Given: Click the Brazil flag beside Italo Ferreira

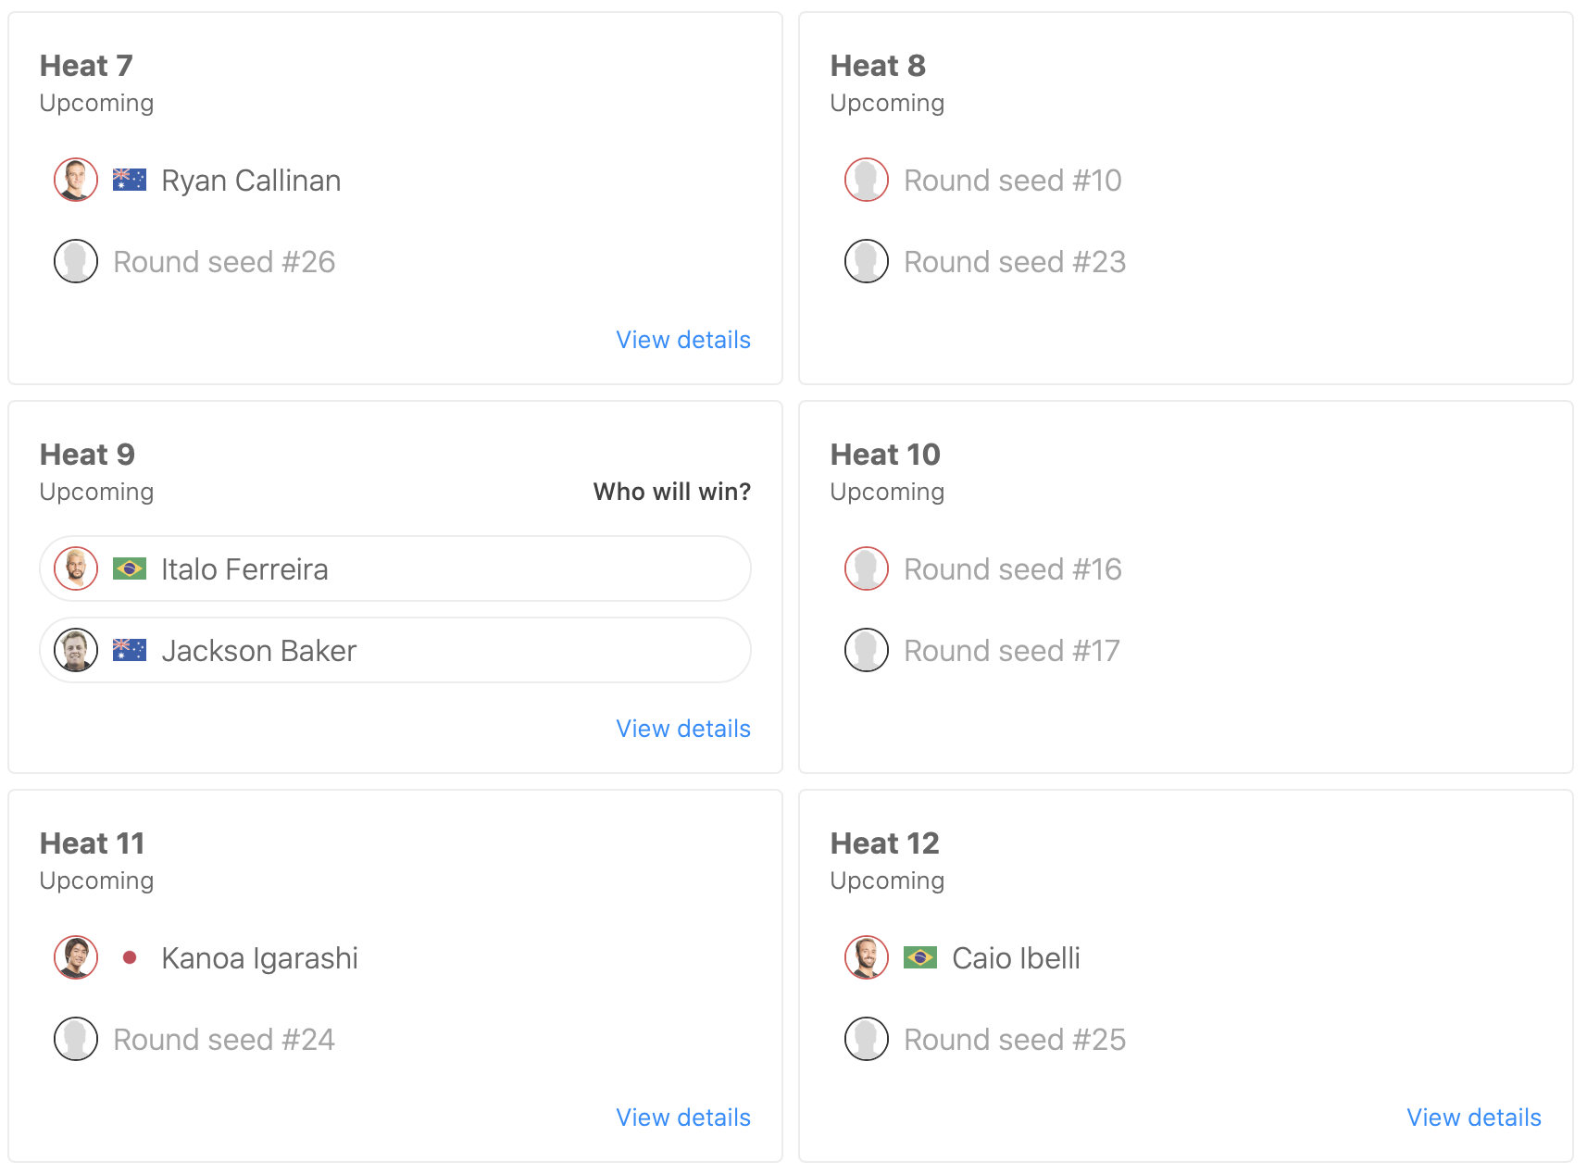Looking at the screenshot, I should click(x=130, y=568).
